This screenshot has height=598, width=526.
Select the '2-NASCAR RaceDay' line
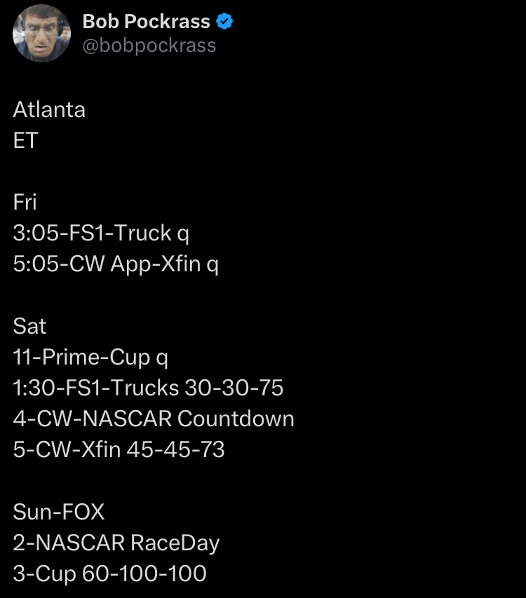(116, 543)
